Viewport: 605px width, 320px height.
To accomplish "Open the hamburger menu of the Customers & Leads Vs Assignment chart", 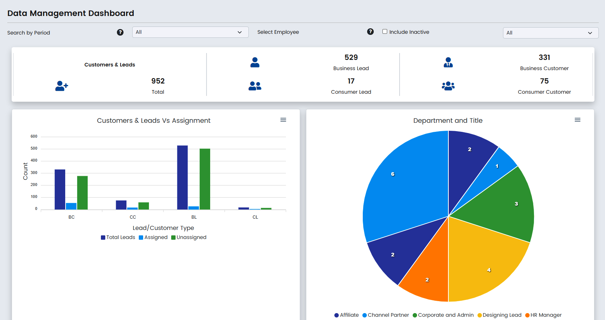I will (283, 120).
